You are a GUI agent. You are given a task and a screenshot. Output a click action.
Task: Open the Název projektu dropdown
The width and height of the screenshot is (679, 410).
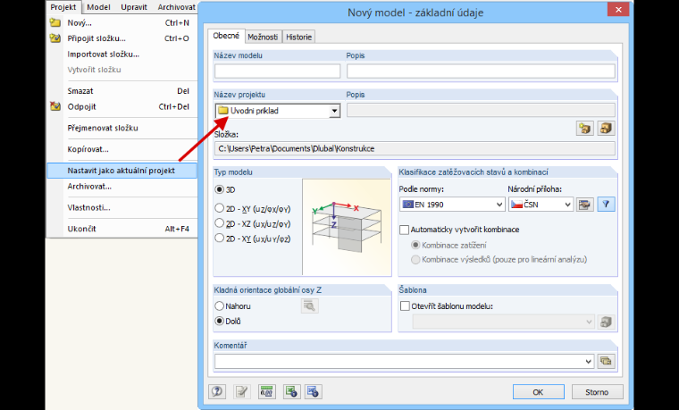coord(334,111)
